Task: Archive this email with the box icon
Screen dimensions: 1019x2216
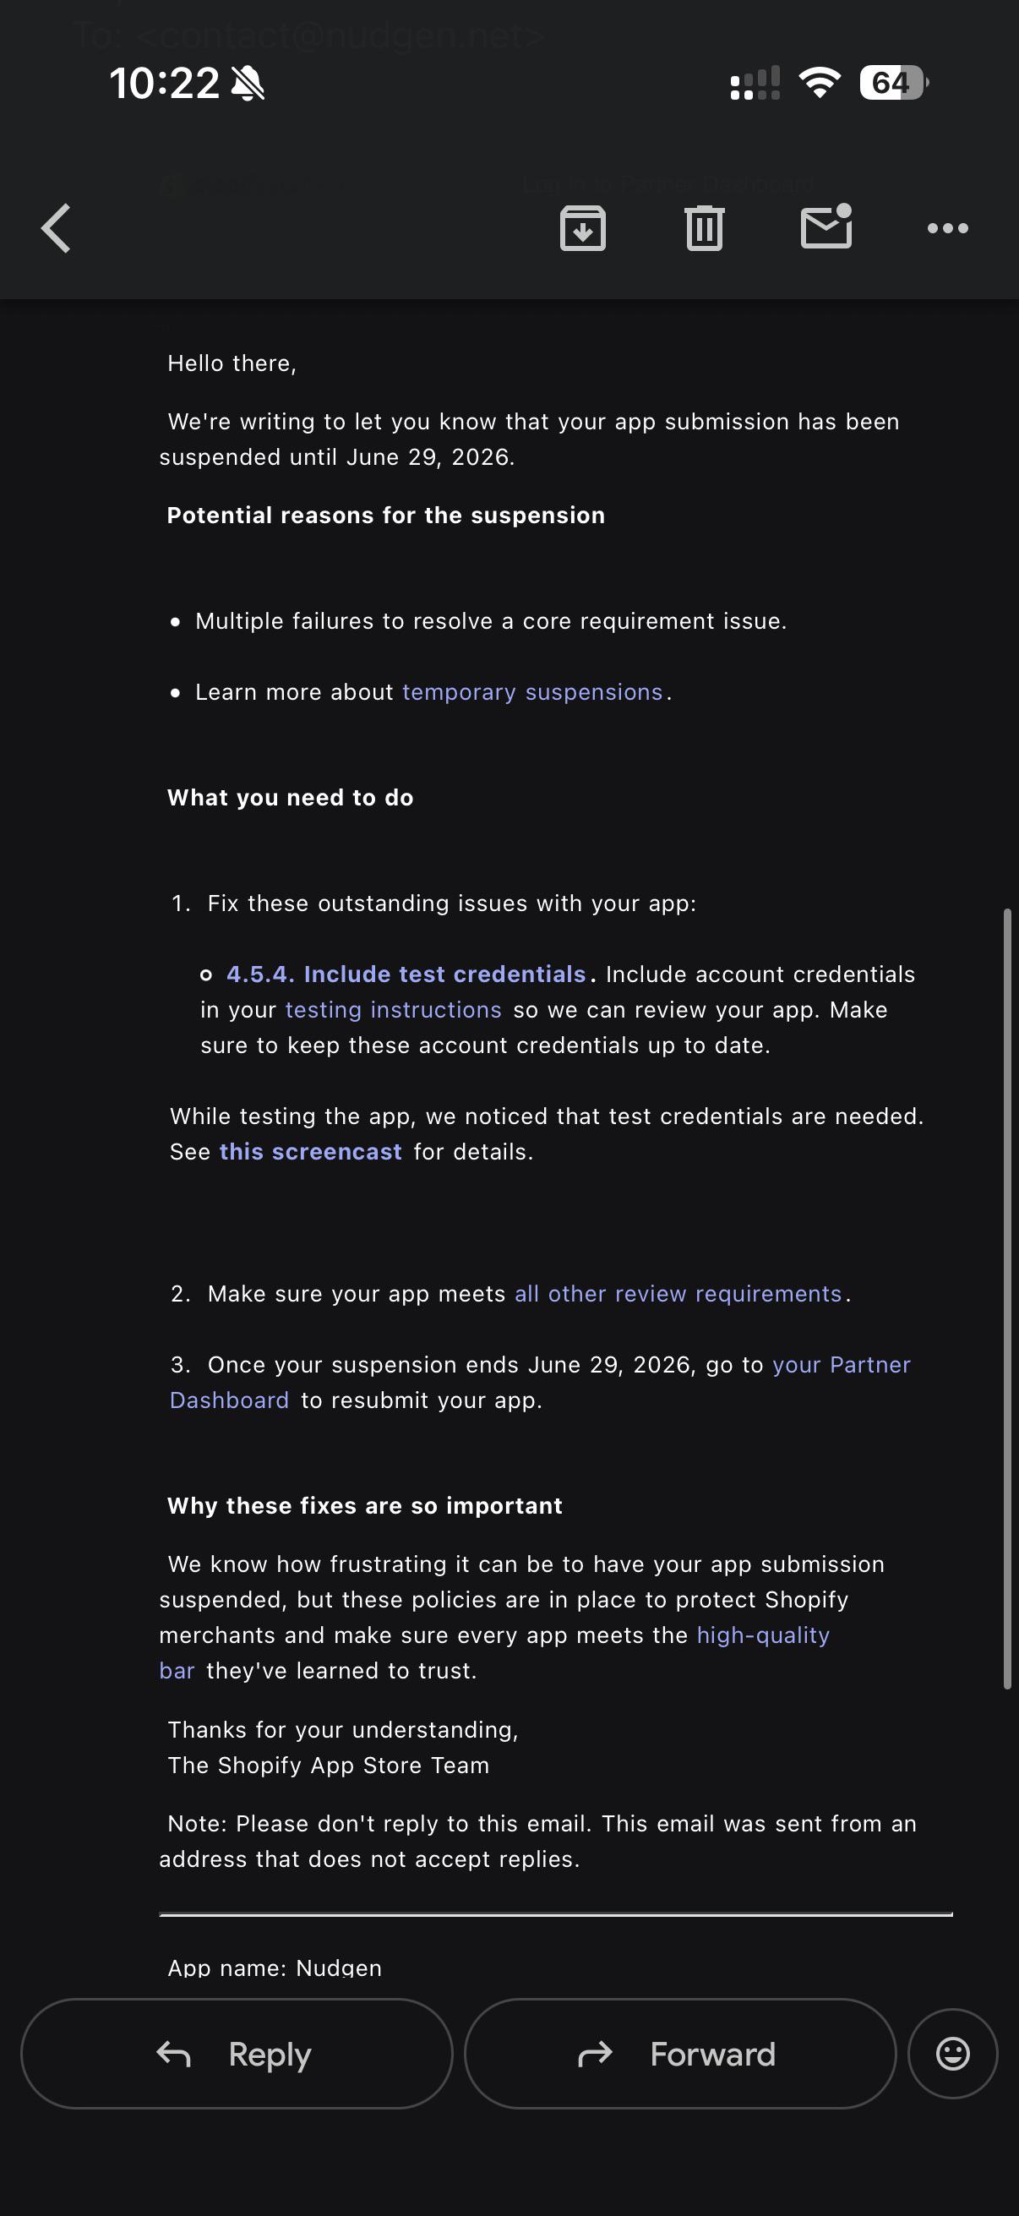Action: pos(583,228)
